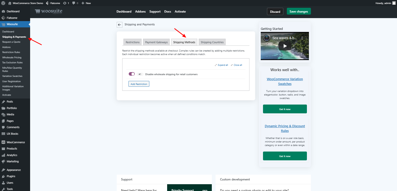Open Docs in the Woosuite top menu
This screenshot has height=191, width=397.
[x=168, y=12]
